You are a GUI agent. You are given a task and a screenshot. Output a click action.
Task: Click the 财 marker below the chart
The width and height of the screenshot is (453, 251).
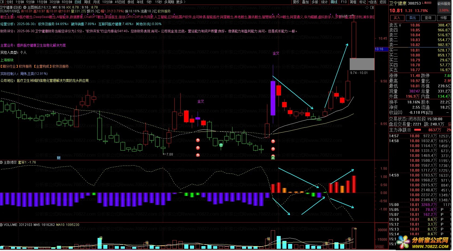pyautogui.click(x=59, y=158)
